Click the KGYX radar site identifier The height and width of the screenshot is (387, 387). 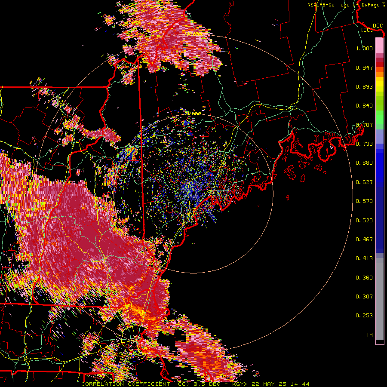pos(240,384)
